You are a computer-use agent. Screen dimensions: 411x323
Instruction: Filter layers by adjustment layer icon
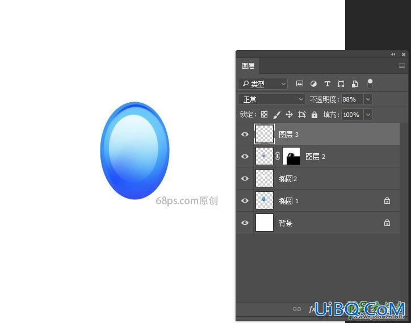313,84
